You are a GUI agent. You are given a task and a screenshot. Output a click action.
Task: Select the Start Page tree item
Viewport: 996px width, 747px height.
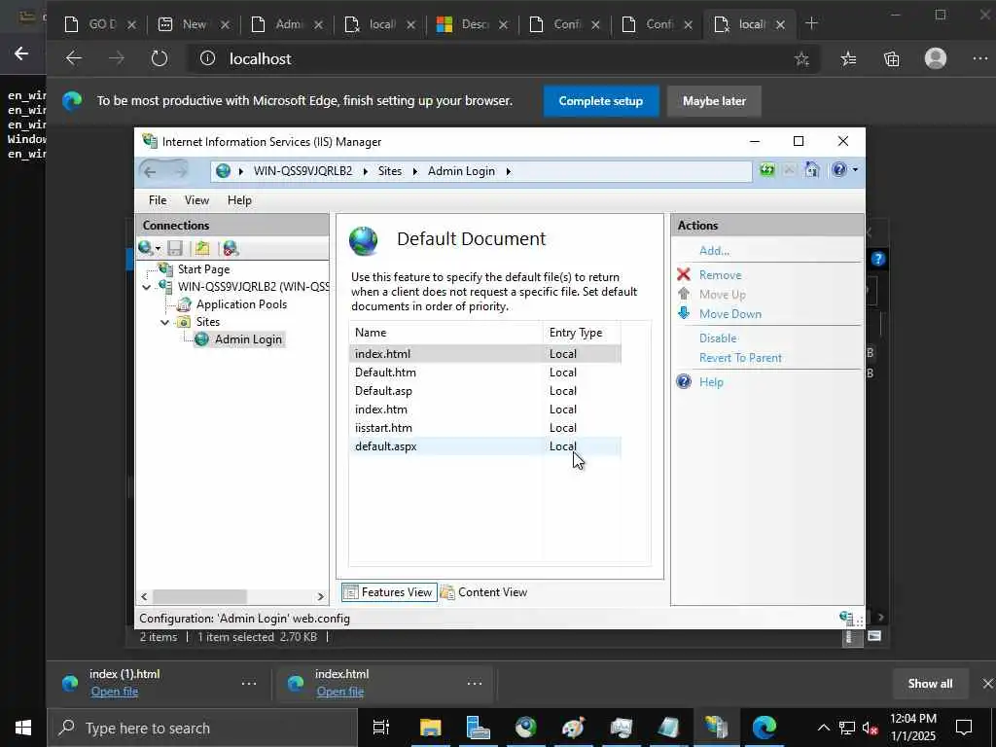(x=203, y=269)
